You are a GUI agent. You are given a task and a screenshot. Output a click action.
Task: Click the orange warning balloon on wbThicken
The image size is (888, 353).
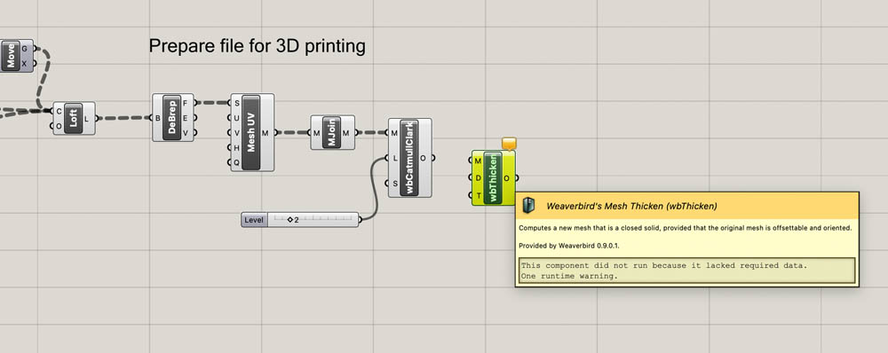click(509, 144)
